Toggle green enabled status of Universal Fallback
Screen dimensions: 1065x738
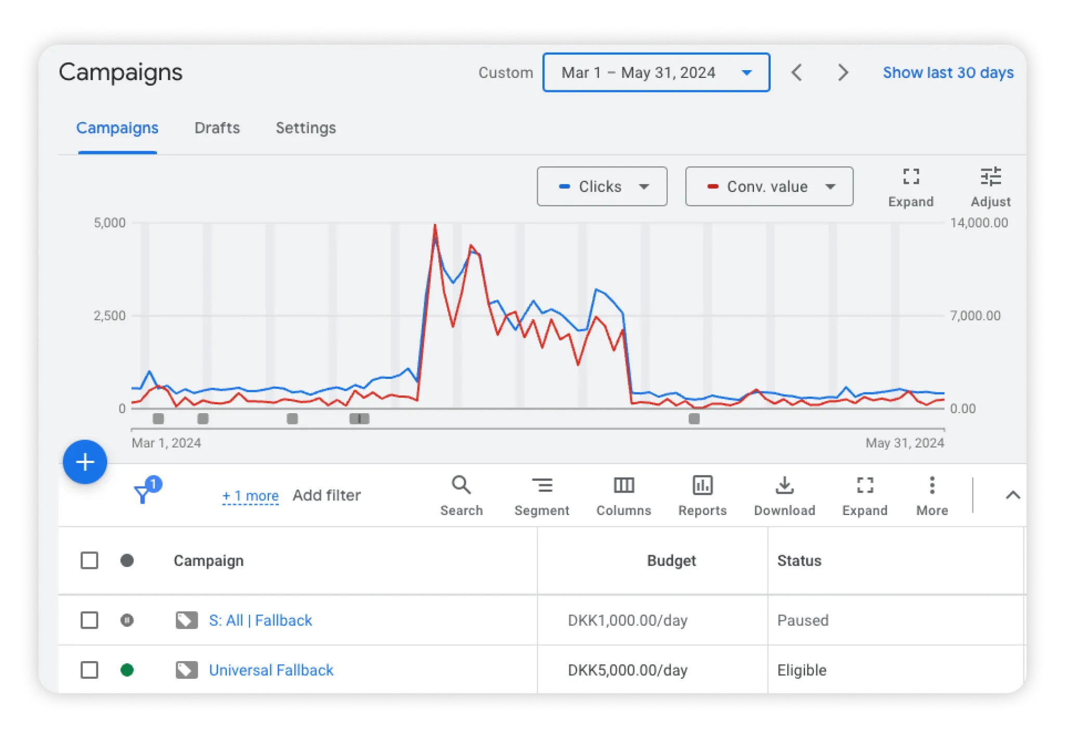[127, 670]
